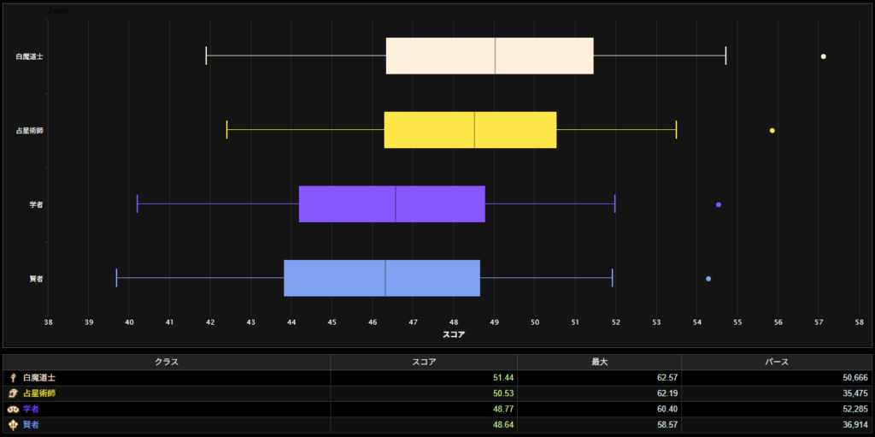Screen dimensions: 875x437
Task: Click the 白魔道士 outlier point on chart
Action: tap(823, 56)
